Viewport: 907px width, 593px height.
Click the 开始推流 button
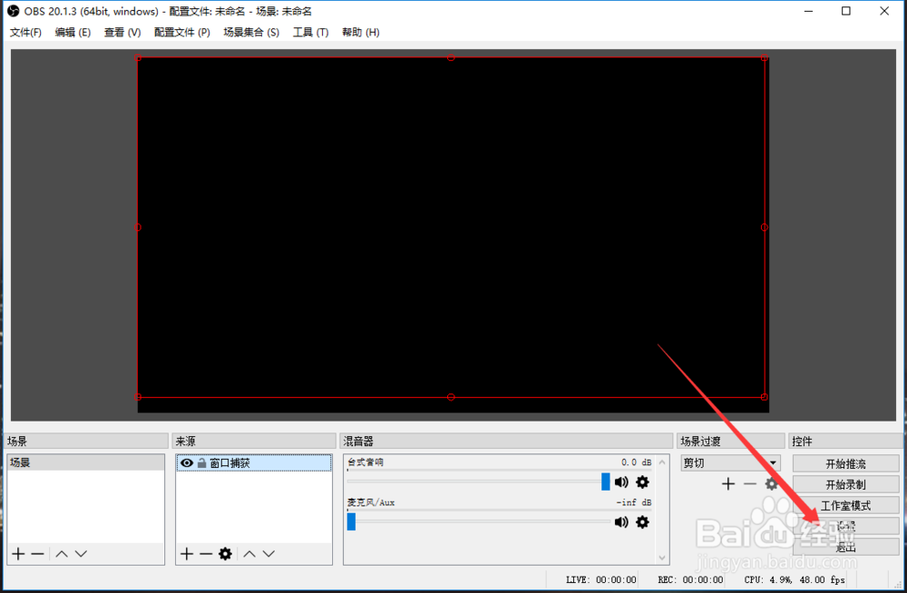845,462
